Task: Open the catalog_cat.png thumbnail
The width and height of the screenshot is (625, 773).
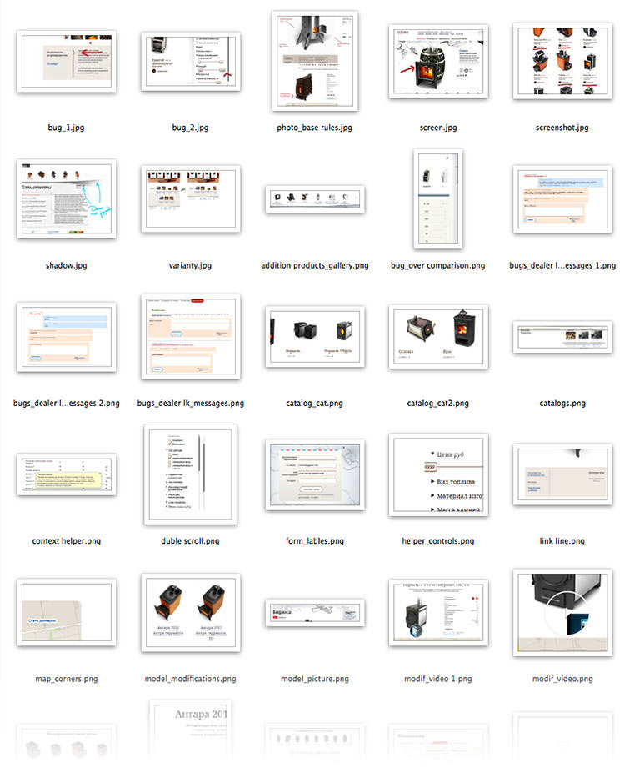Action: tap(314, 337)
